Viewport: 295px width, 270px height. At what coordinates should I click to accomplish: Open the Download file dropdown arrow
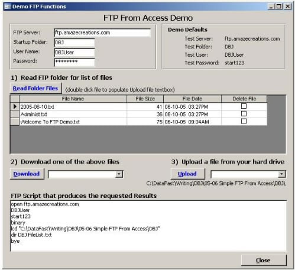pyautogui.click(x=119, y=174)
